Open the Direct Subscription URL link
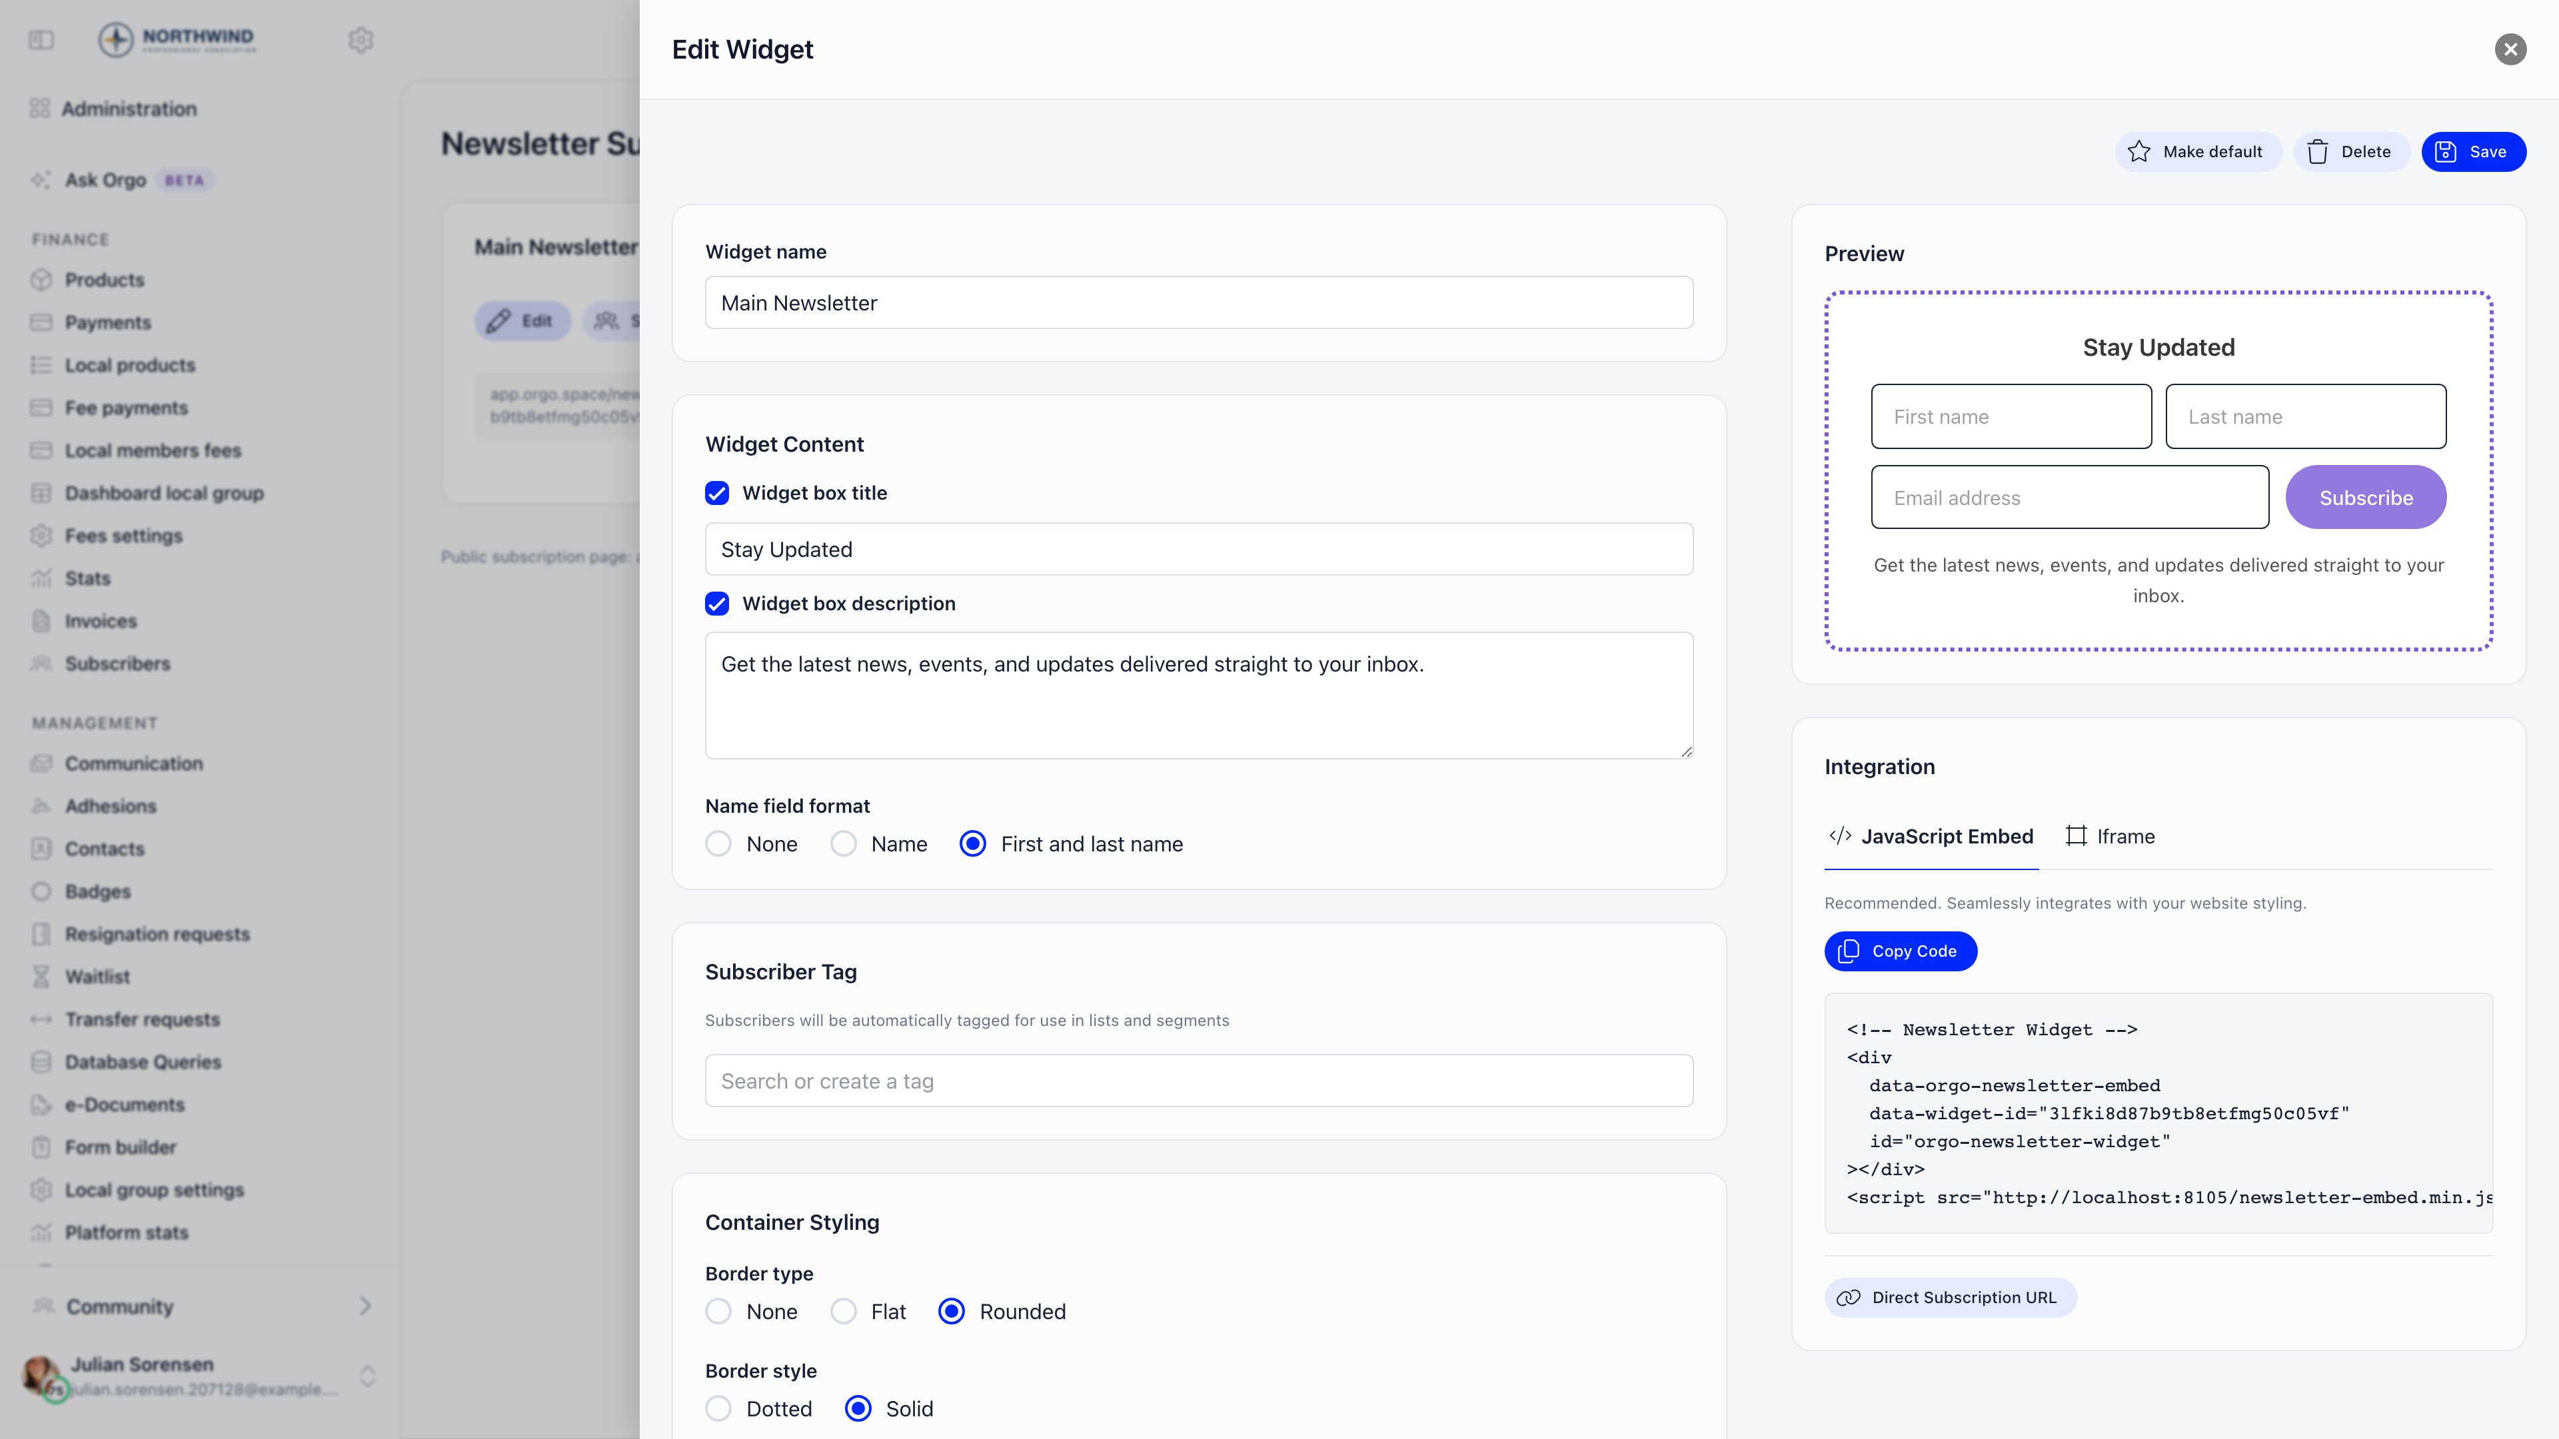The image size is (2559, 1439). tap(1950, 1298)
